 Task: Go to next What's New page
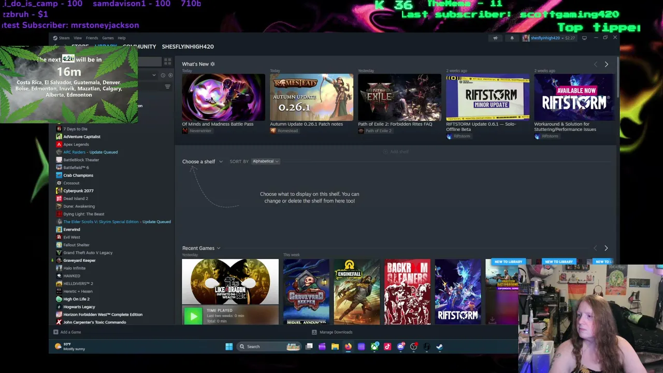click(607, 64)
